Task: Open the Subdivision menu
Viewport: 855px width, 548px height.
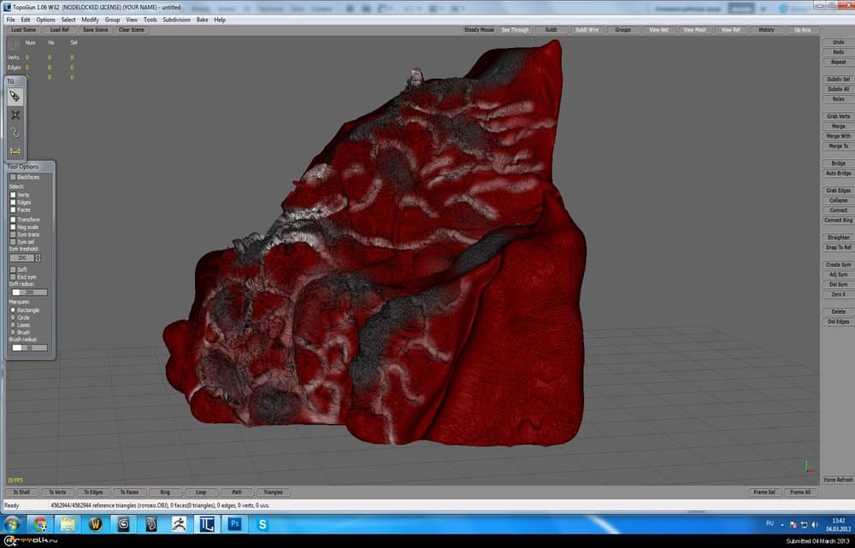Action: tap(176, 19)
